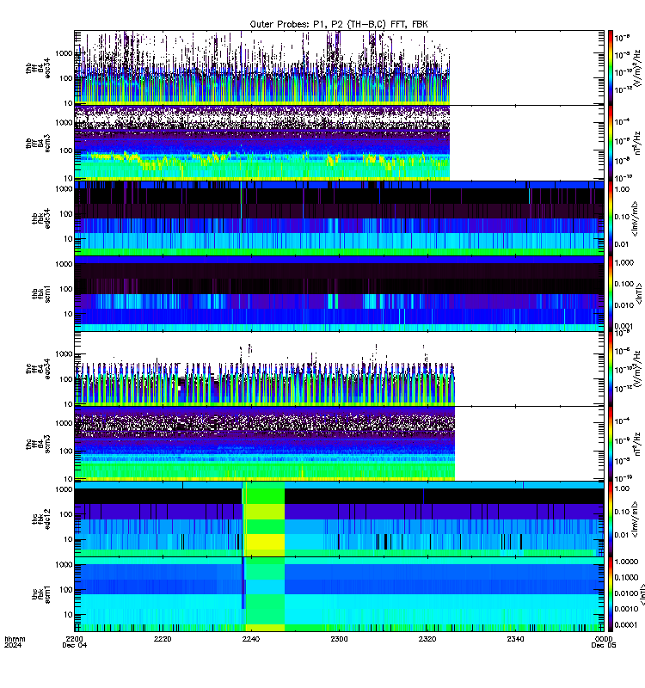Screen dimensions: 645x688
Task: Click the color bar of the thb fff edc34 panel
Action: [611, 68]
